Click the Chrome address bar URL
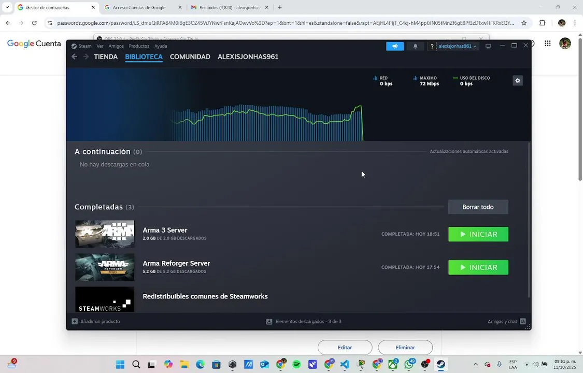The image size is (583, 373). pyautogui.click(x=286, y=23)
